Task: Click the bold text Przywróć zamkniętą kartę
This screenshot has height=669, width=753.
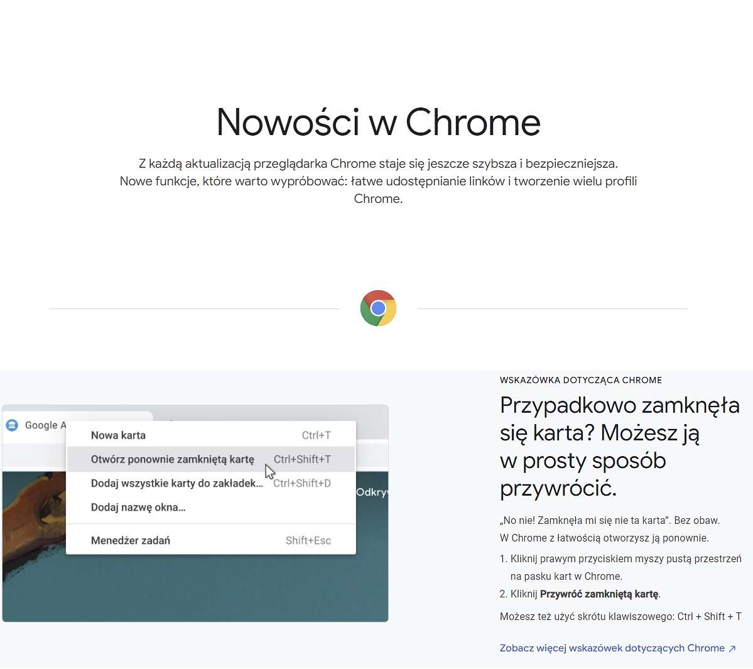Action: click(599, 594)
